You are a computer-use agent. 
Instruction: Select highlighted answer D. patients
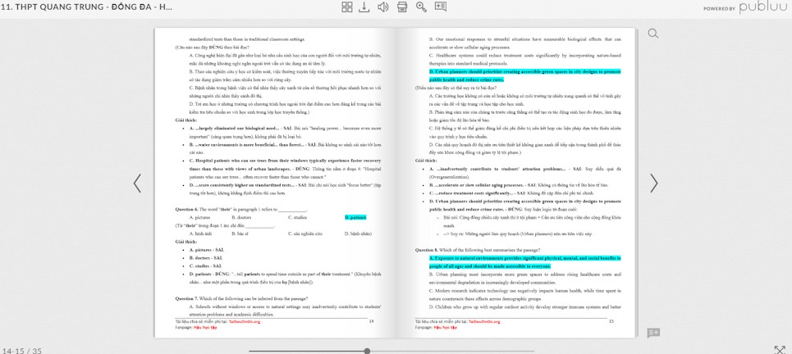(355, 217)
